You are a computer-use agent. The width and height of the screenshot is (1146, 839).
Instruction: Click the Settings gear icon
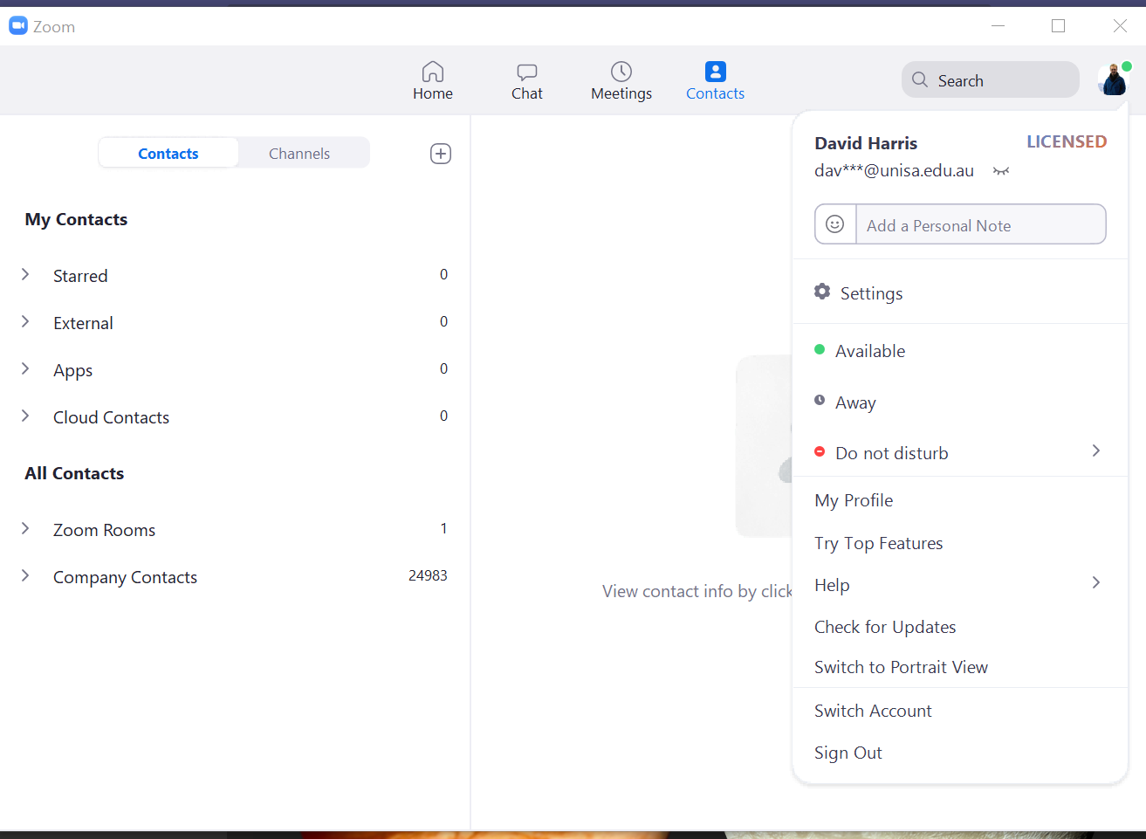(x=822, y=292)
